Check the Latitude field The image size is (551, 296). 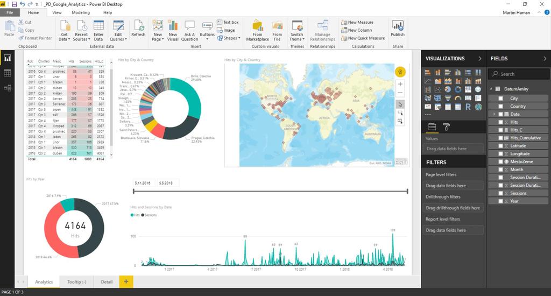[501, 146]
